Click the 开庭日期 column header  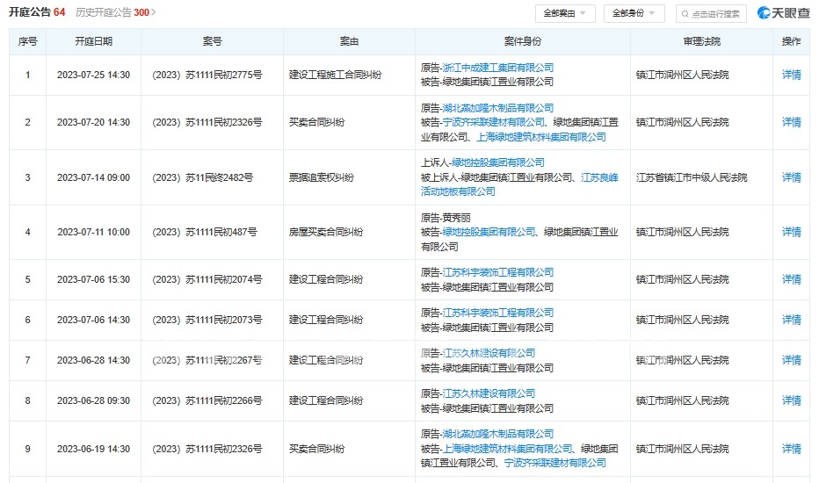[x=93, y=41]
